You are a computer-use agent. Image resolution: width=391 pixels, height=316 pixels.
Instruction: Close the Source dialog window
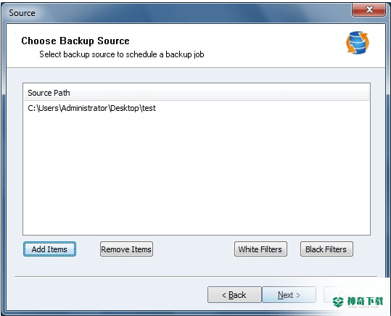point(369,10)
